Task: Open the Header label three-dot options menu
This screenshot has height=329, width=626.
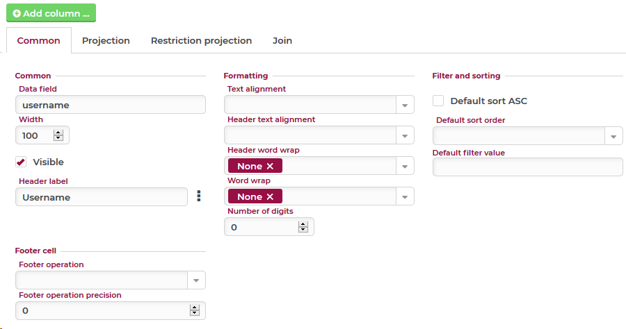Action: pyautogui.click(x=198, y=196)
